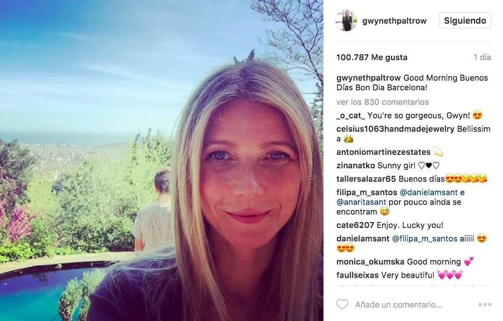This screenshot has width=503, height=321.
Task: Open gwynethpaltrow profile from header
Action: (394, 21)
